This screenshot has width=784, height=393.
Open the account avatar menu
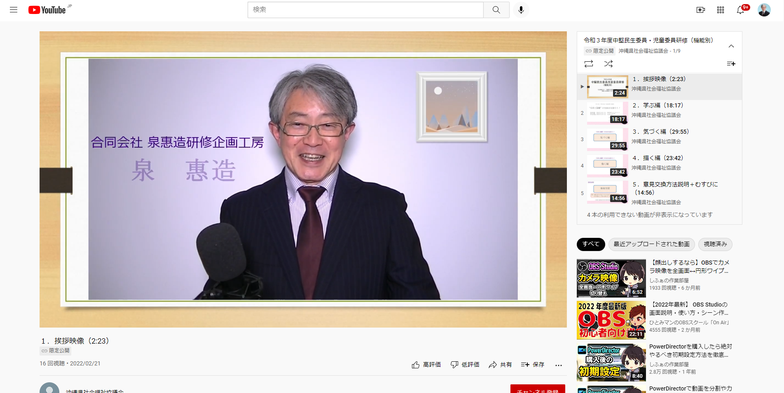click(764, 10)
